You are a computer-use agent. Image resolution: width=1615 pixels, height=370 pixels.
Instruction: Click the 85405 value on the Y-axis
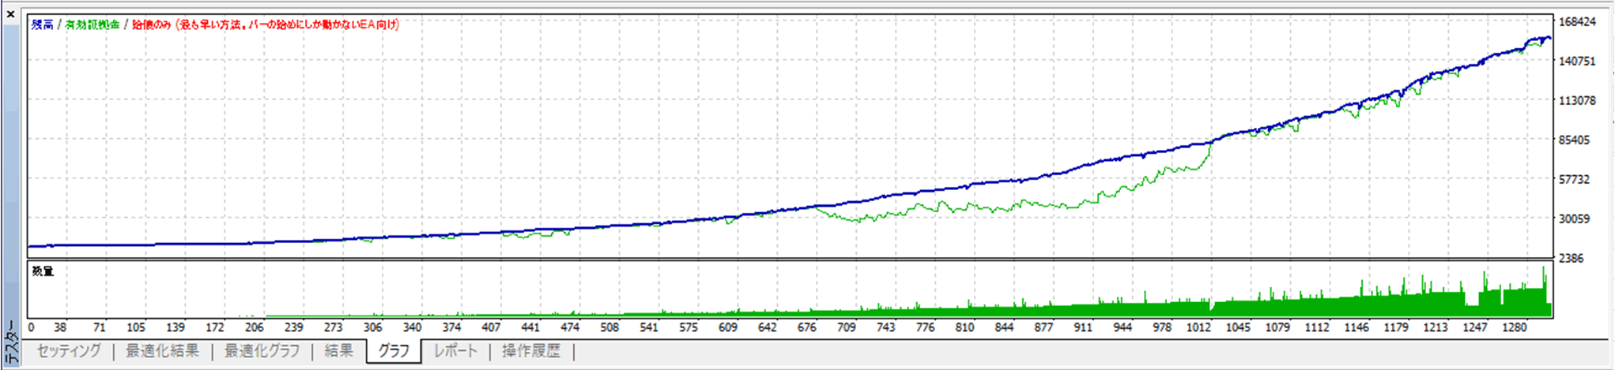click(x=1574, y=140)
